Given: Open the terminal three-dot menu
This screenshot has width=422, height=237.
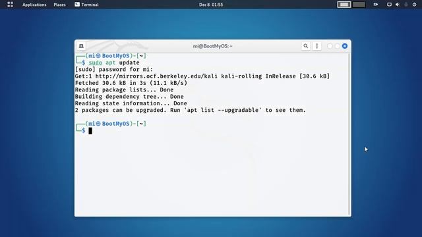Looking at the screenshot, I should [316, 46].
